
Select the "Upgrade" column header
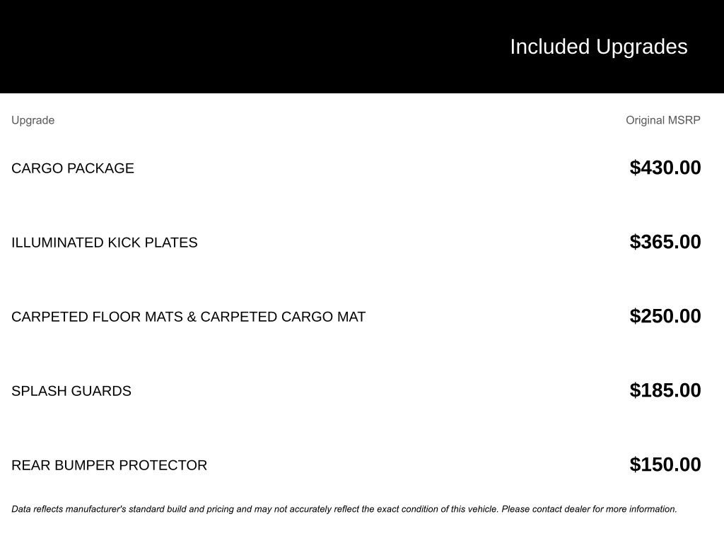click(33, 120)
